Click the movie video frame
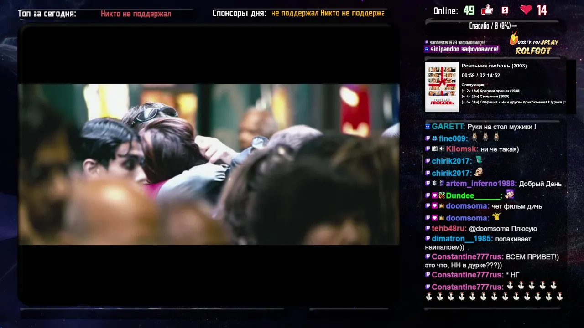This screenshot has height=328, width=584. click(209, 164)
